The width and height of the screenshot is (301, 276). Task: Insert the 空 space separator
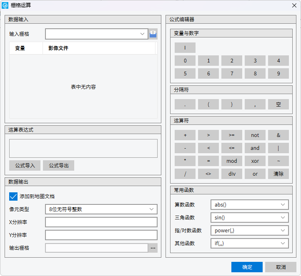pos(278,104)
